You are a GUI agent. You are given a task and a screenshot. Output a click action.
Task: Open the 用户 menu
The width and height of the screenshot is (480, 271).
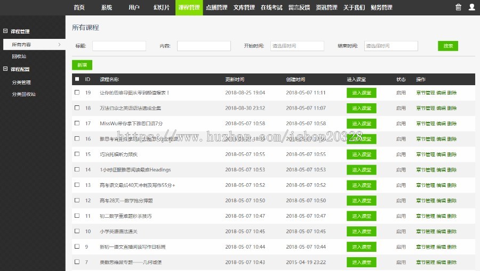pyautogui.click(x=134, y=7)
